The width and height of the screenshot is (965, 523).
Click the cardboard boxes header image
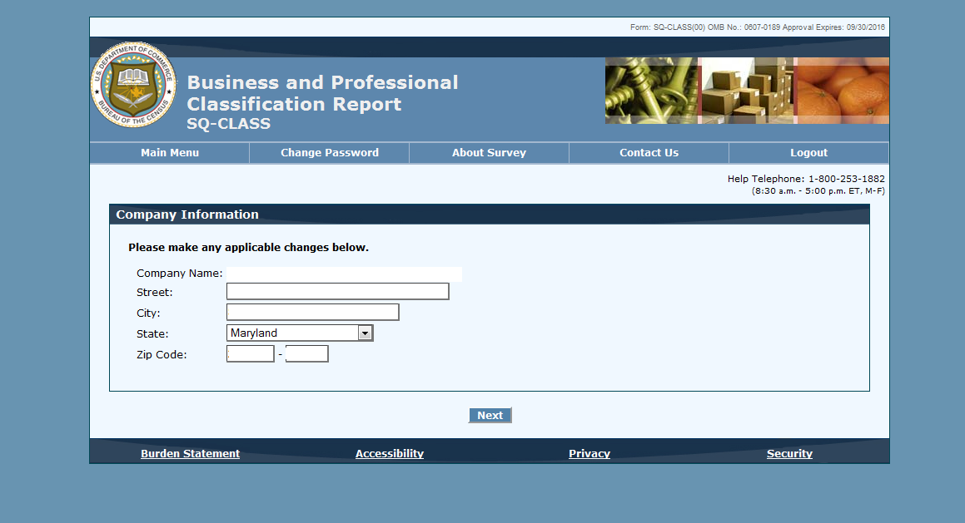746,91
